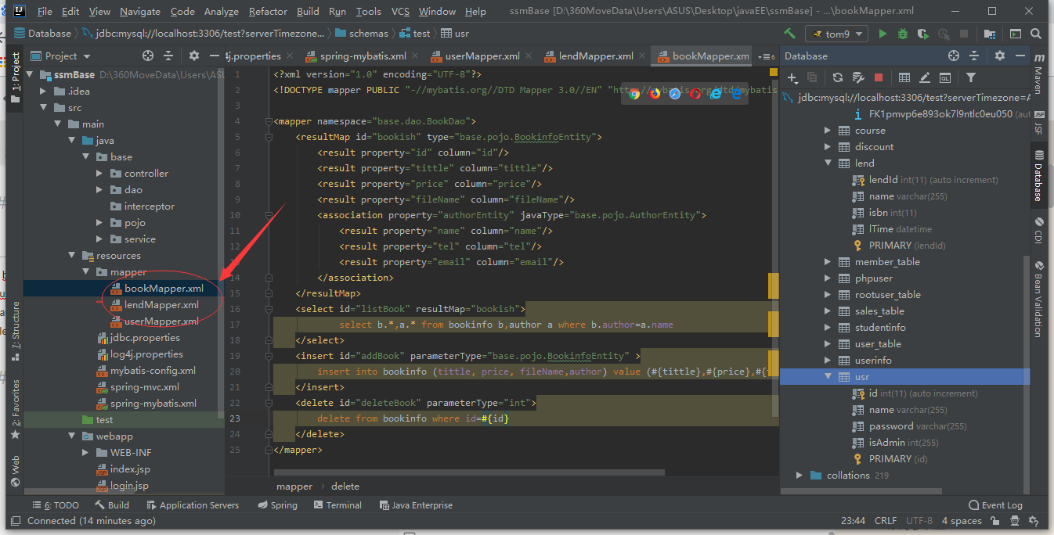Open the Terminal tool window
This screenshot has width=1054, height=535.
coord(336,505)
